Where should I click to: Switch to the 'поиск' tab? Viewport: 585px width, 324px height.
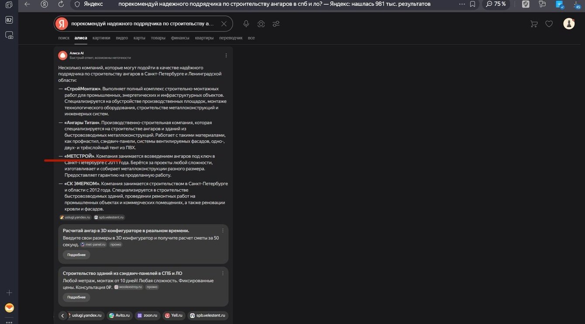(x=64, y=38)
